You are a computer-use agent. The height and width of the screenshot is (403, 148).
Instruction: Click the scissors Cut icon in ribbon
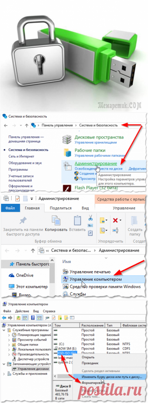[x=90, y=218]
